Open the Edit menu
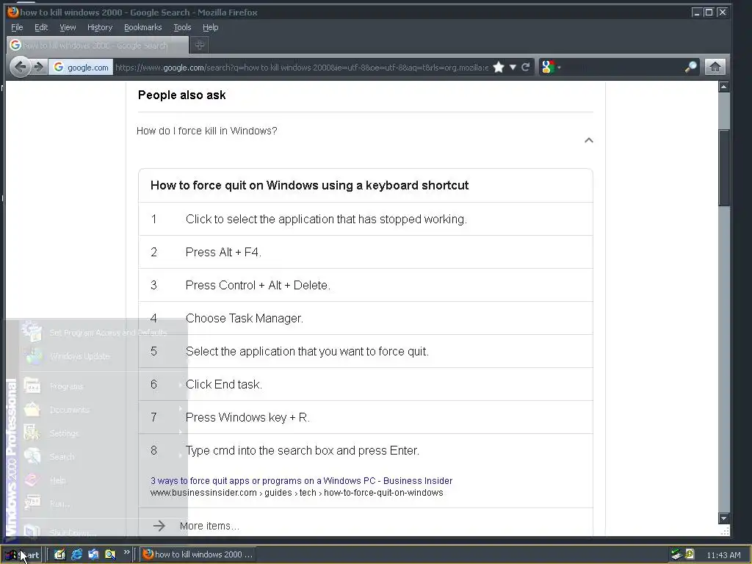 41,27
